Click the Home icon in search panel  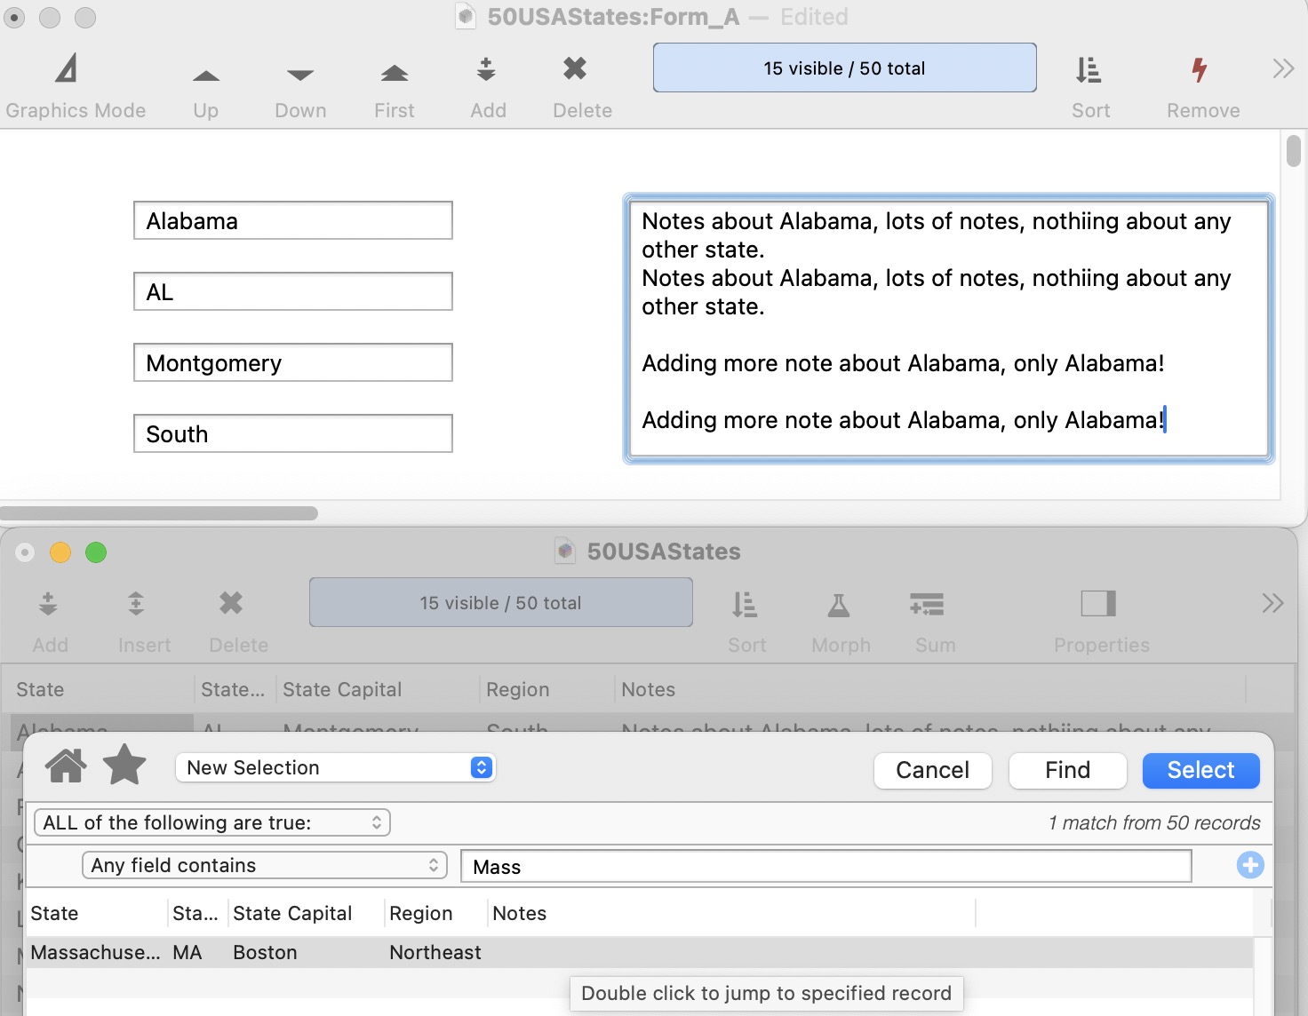coord(66,765)
